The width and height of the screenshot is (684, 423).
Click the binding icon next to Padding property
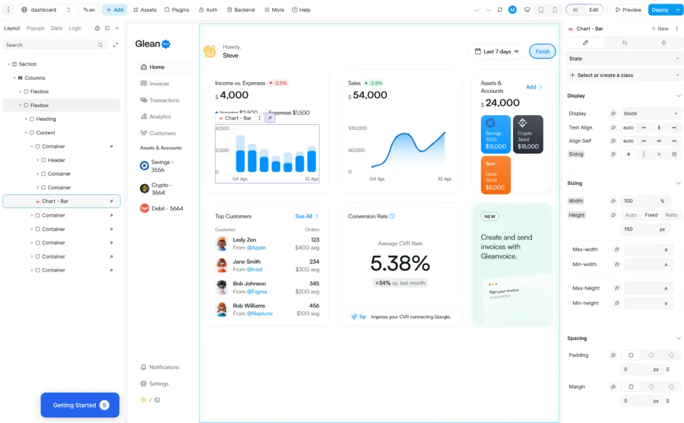[x=613, y=355]
